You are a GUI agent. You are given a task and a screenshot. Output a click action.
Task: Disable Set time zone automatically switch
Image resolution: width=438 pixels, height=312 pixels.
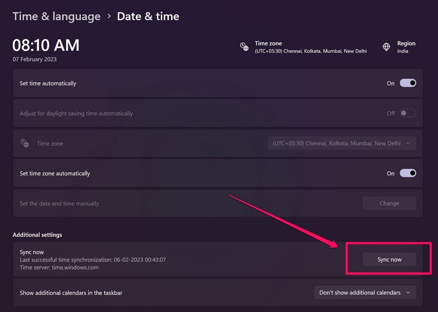pos(408,173)
